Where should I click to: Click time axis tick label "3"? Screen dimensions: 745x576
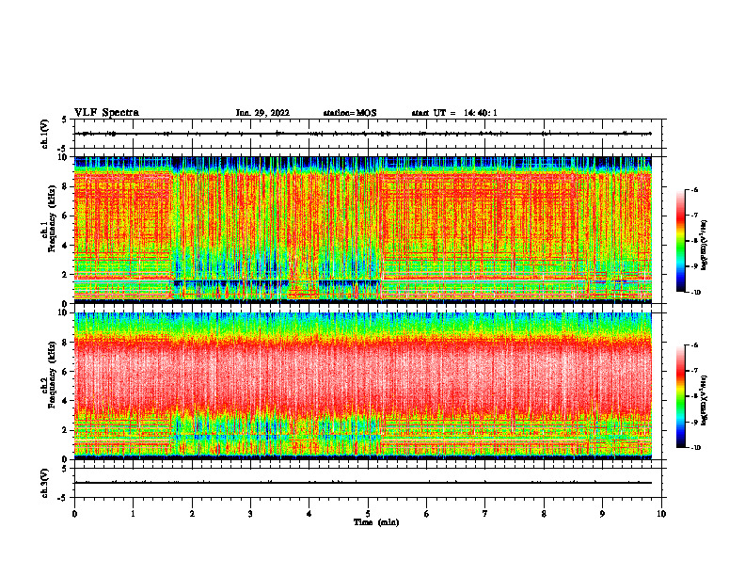click(x=250, y=514)
